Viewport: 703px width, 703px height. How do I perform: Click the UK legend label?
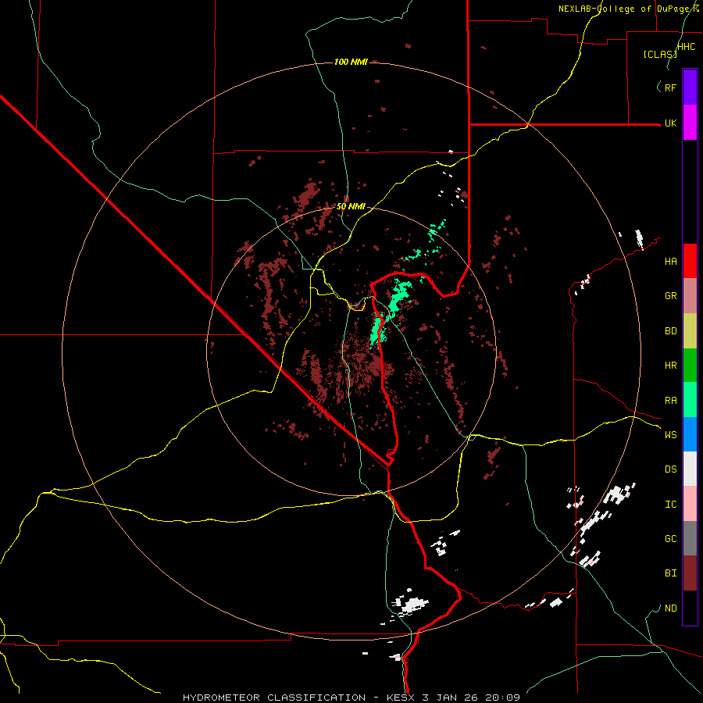point(670,123)
